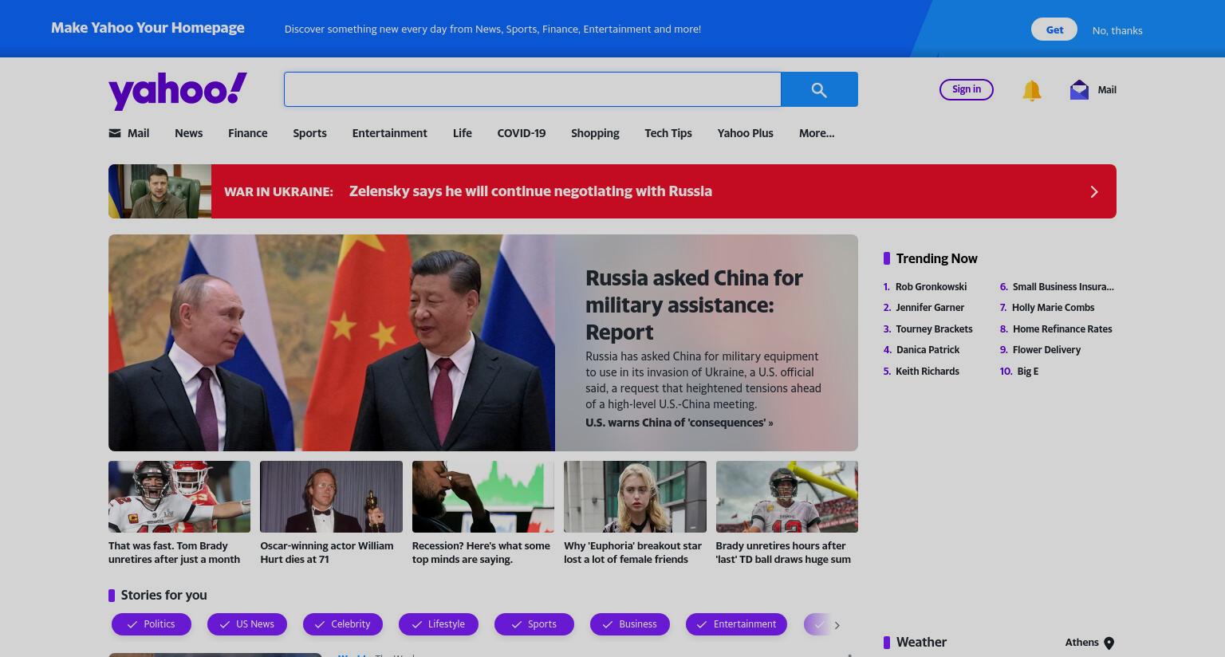Image resolution: width=1225 pixels, height=657 pixels.
Task: Open the Shopping navigation item
Action: 595,133
